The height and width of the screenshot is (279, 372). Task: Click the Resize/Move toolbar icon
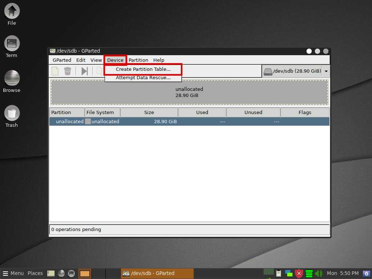coord(84,71)
